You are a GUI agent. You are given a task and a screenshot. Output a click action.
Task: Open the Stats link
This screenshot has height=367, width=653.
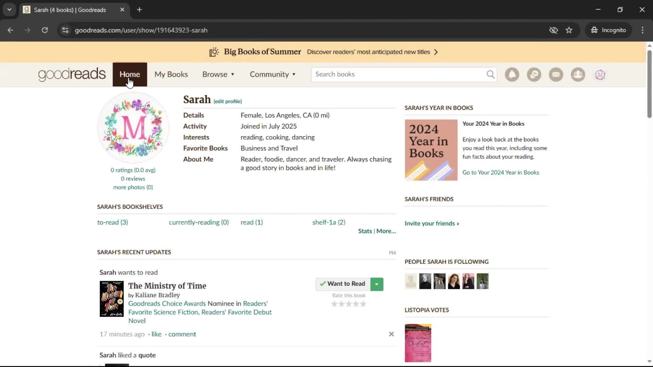(365, 231)
